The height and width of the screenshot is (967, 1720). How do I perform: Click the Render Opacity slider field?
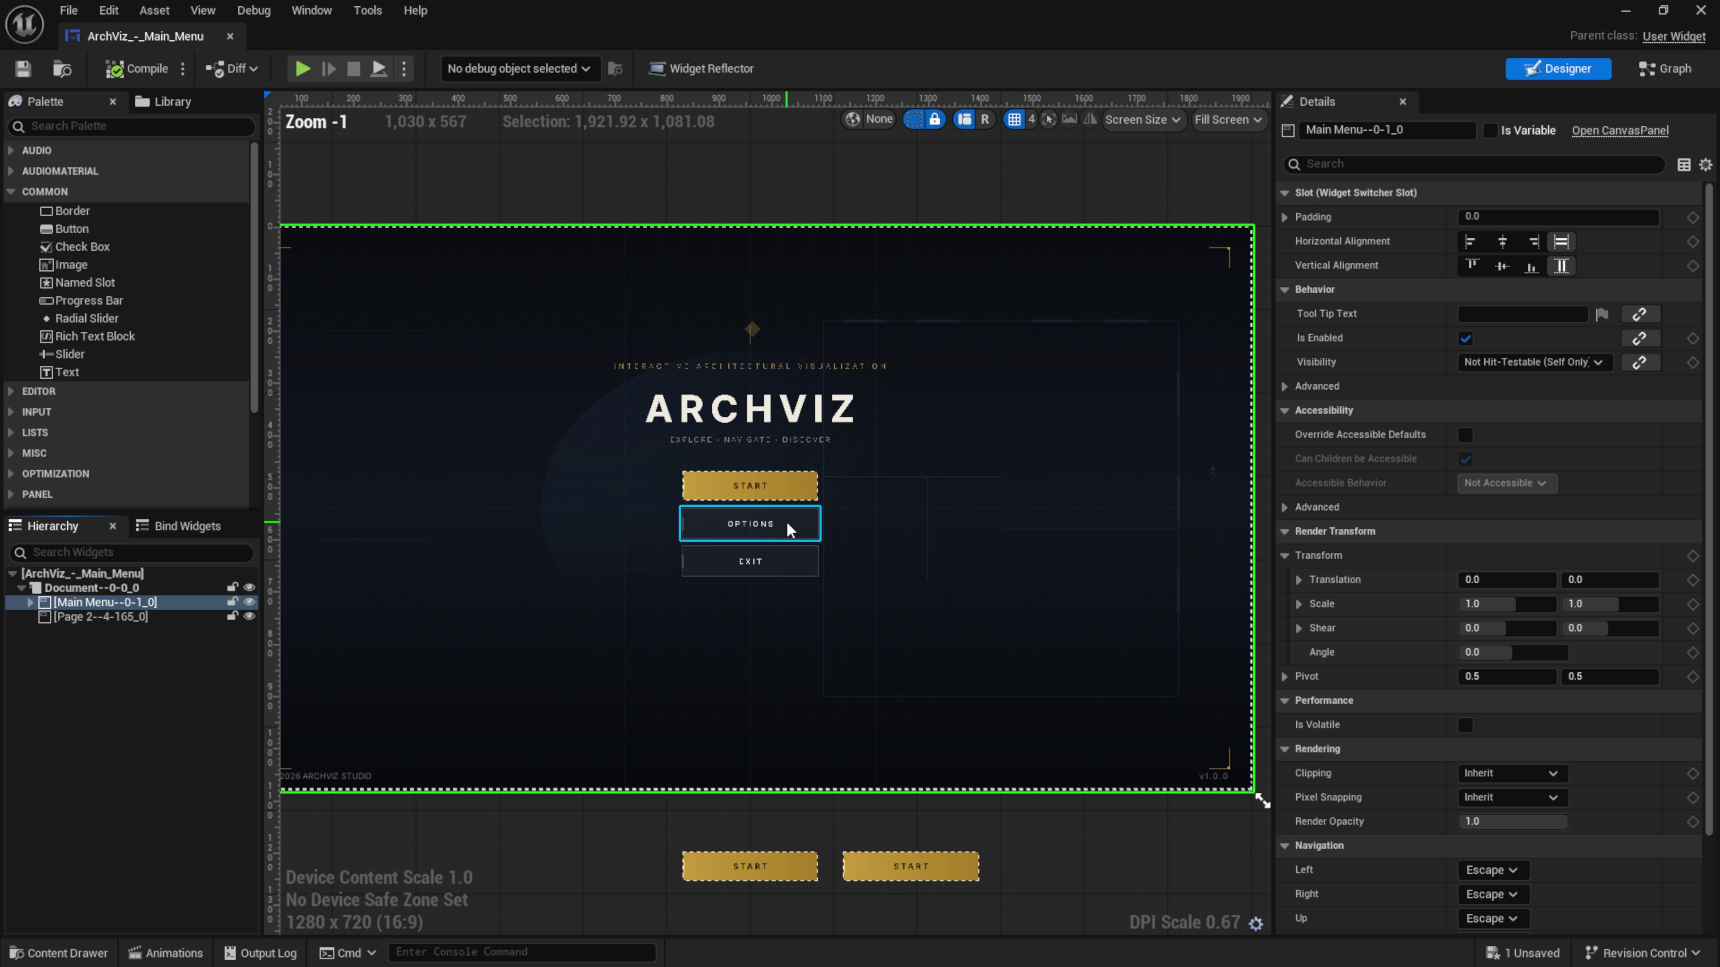coord(1512,822)
